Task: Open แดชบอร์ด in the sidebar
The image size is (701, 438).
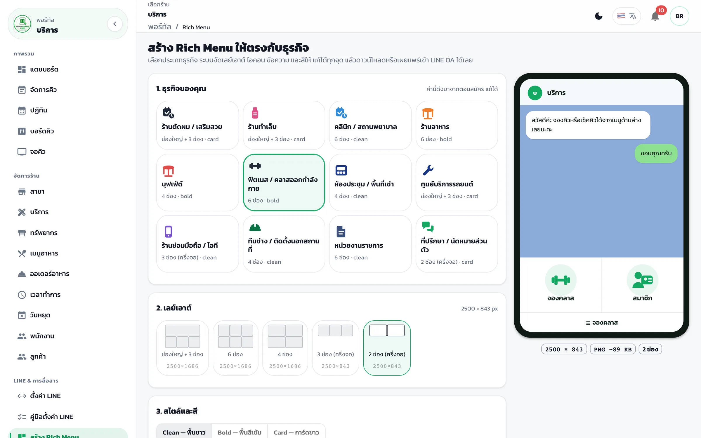Action: click(x=68, y=69)
